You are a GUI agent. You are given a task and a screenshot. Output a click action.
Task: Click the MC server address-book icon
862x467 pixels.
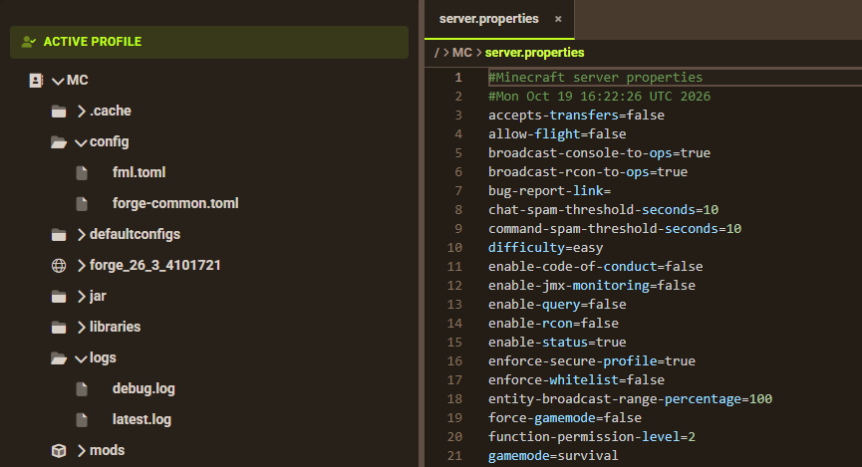tap(36, 81)
